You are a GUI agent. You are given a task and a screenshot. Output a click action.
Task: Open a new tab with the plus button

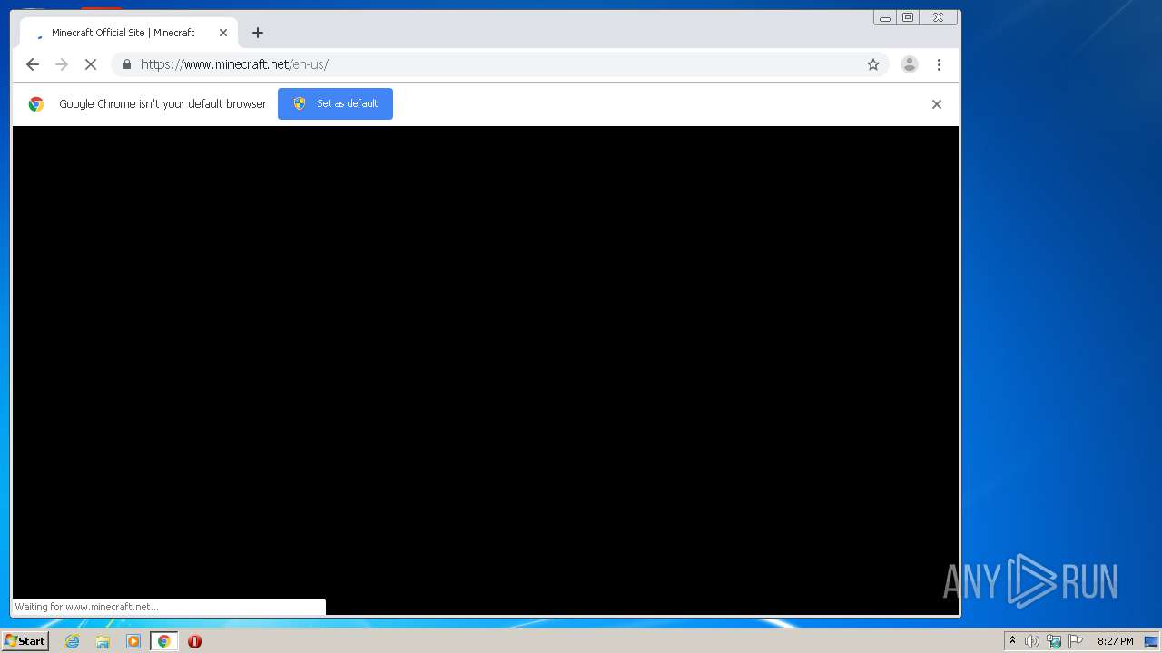point(258,33)
